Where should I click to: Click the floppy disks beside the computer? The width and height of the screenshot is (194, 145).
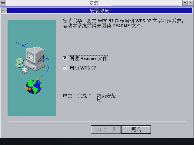25,70
